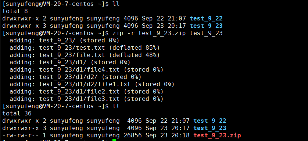
Task: Click the blue test_9_23 directory in first listing
Action: 206,26
